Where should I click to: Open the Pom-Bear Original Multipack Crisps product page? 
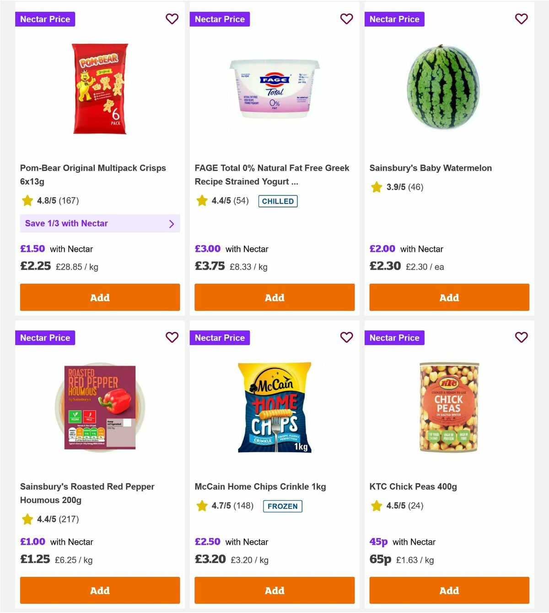click(x=93, y=175)
